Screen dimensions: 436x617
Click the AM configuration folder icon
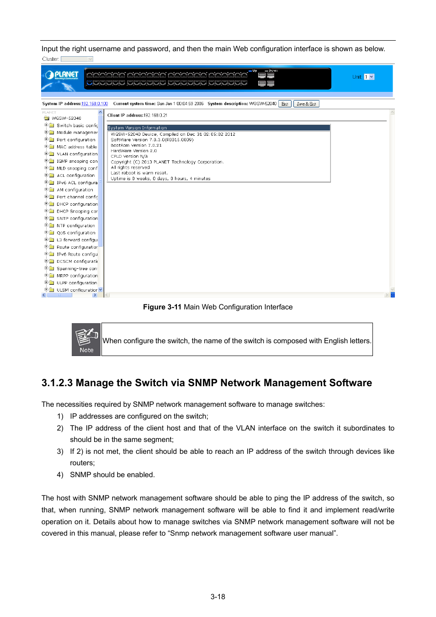coord(52,190)
